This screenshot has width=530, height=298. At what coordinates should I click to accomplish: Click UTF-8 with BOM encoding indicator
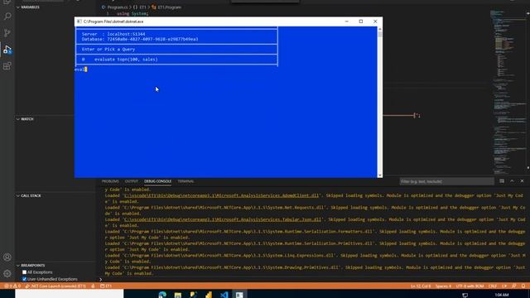tap(470, 286)
